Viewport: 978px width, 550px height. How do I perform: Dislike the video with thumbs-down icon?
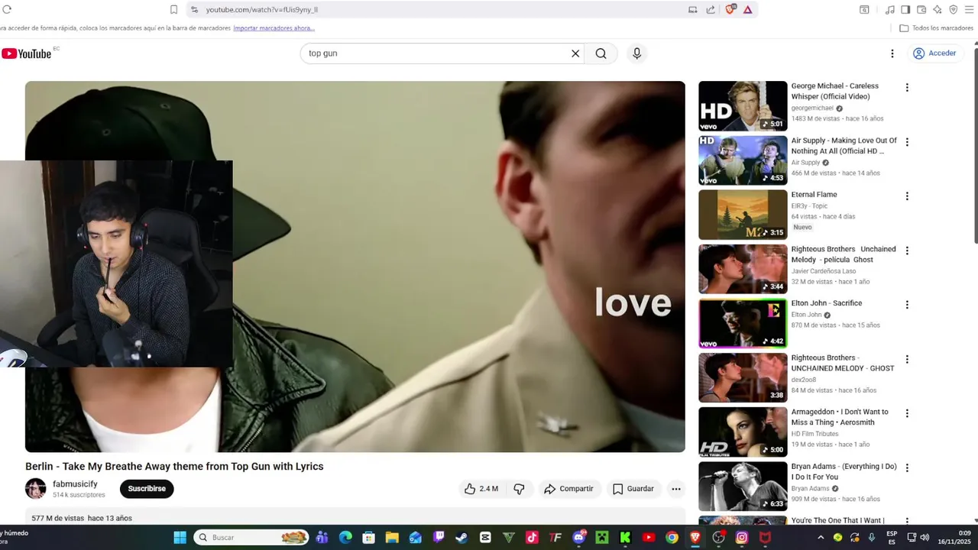pyautogui.click(x=519, y=489)
